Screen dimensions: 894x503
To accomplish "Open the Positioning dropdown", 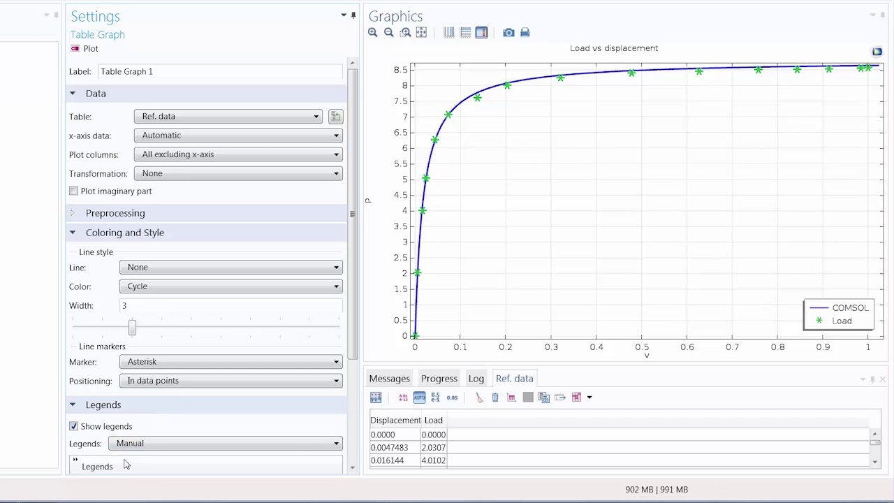I will click(x=231, y=381).
